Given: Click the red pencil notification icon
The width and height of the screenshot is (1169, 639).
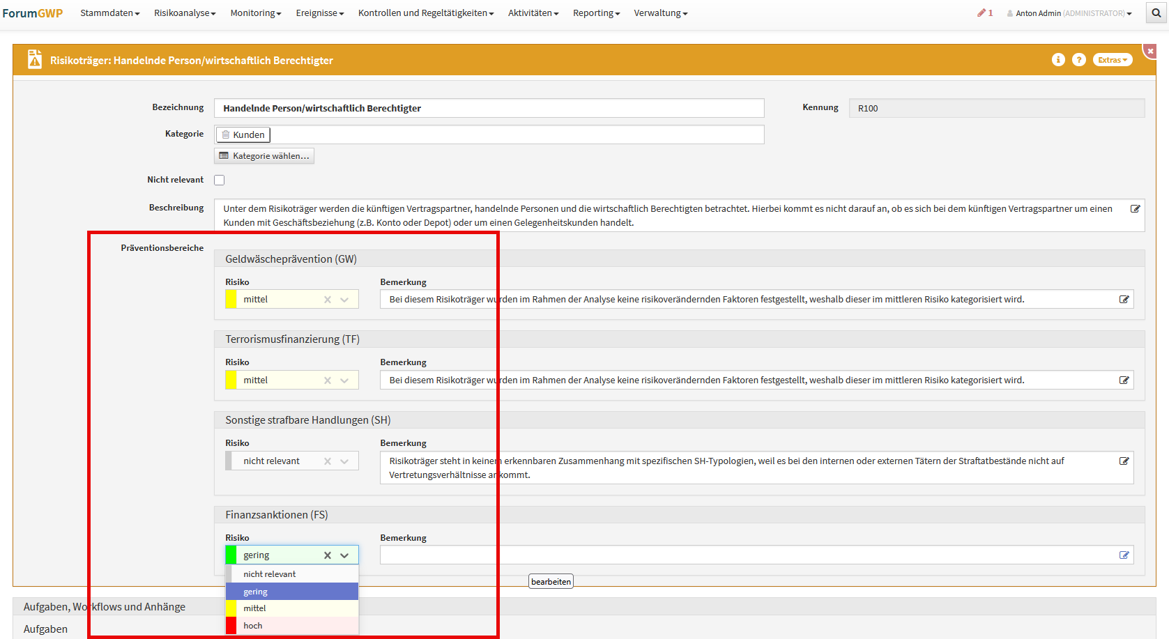Looking at the screenshot, I should (x=982, y=13).
